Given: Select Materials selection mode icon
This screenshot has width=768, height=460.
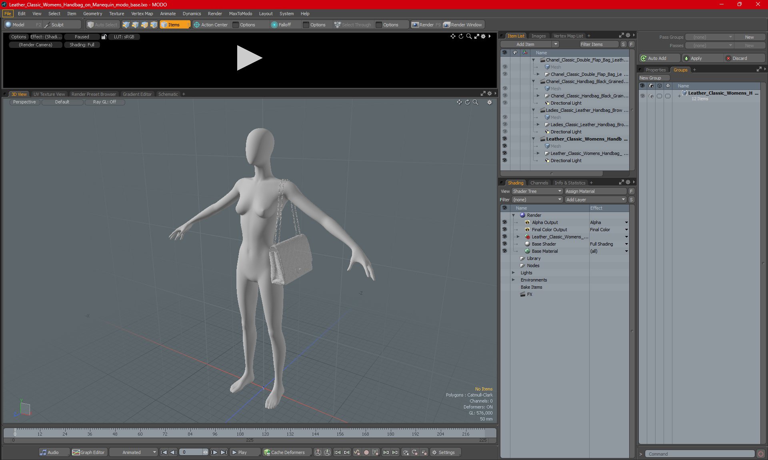Looking at the screenshot, I should 154,25.
